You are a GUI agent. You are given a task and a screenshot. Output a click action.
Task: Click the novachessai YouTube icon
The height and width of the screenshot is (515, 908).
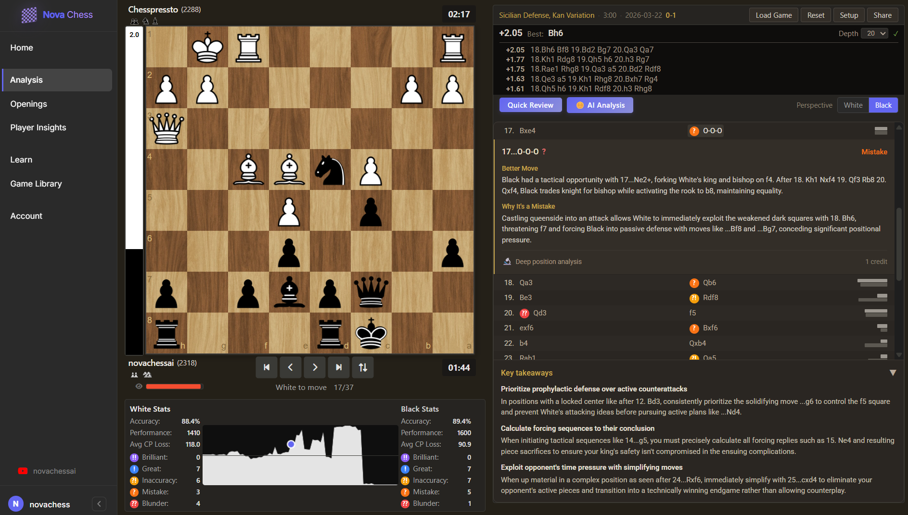coord(23,471)
